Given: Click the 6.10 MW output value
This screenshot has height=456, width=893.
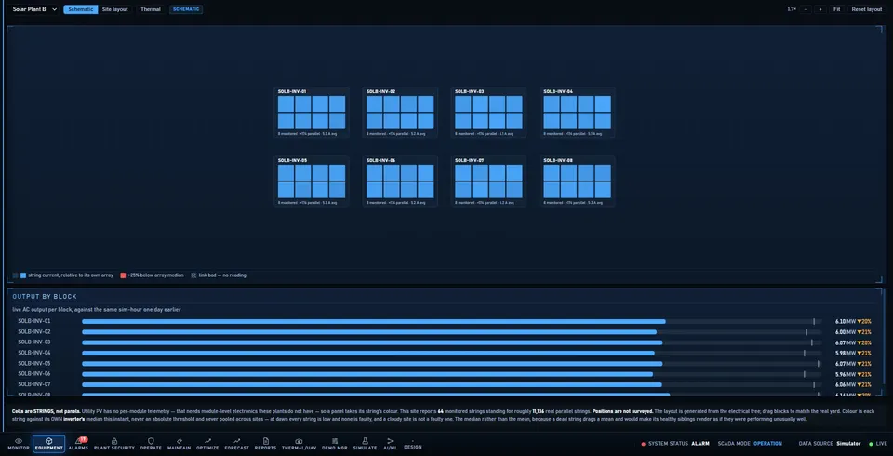Looking at the screenshot, I should (846, 321).
